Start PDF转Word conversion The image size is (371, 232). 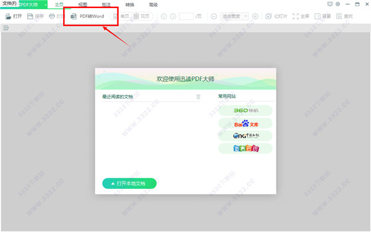pos(88,16)
